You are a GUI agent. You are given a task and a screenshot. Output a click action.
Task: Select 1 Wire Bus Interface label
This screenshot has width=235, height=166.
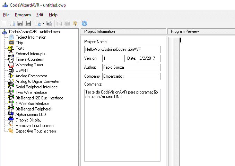click(x=33, y=104)
